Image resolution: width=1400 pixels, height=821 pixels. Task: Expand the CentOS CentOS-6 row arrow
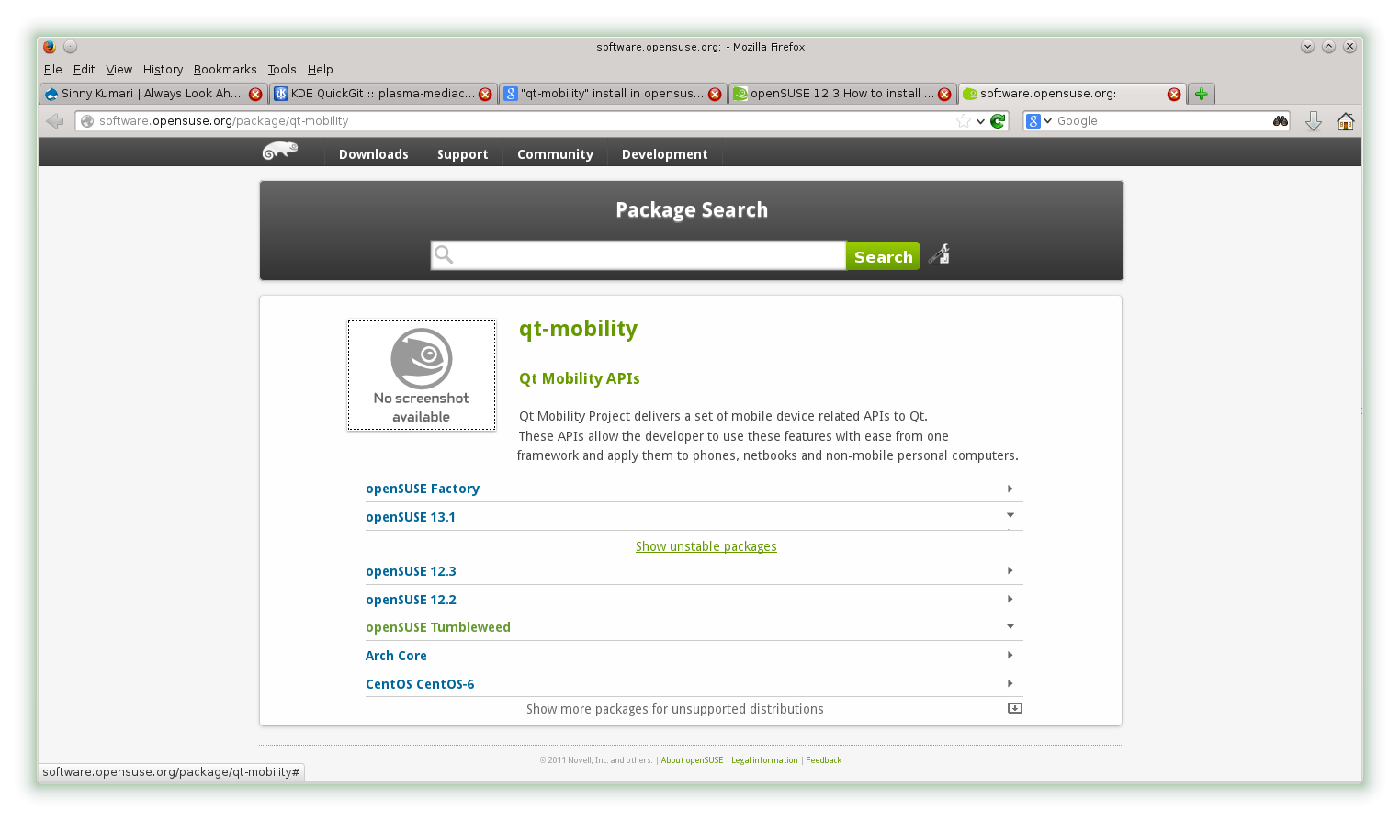1010,683
